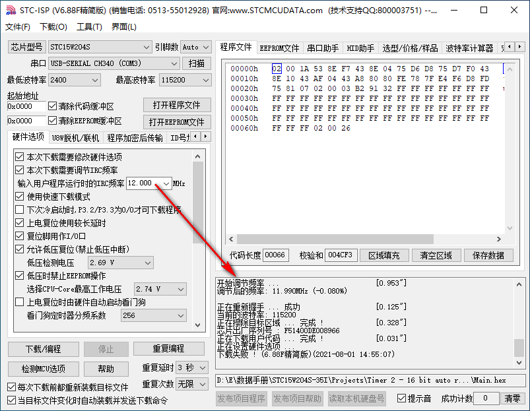Image resolution: width=530 pixels, height=411 pixels.
Task: Click 清空区域 button
Action: pos(436,255)
